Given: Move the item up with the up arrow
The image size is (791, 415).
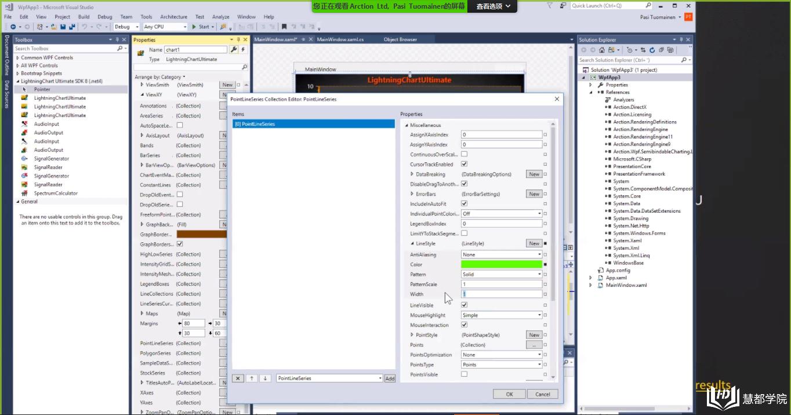Looking at the screenshot, I should 252,378.
